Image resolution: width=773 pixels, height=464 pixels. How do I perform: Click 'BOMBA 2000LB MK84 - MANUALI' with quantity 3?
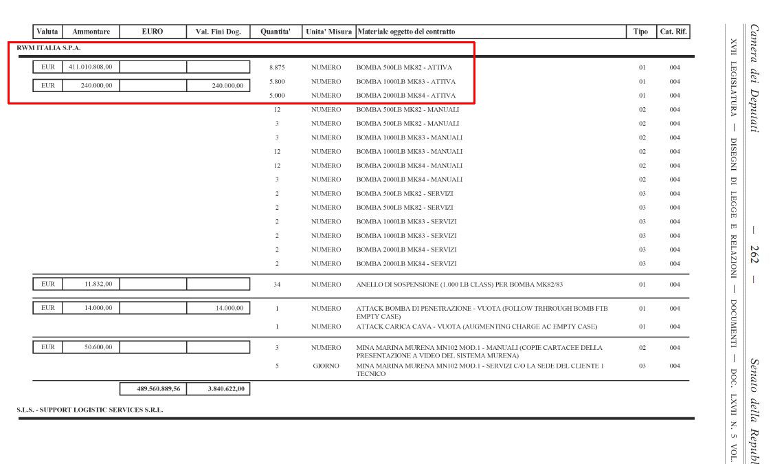410,179
